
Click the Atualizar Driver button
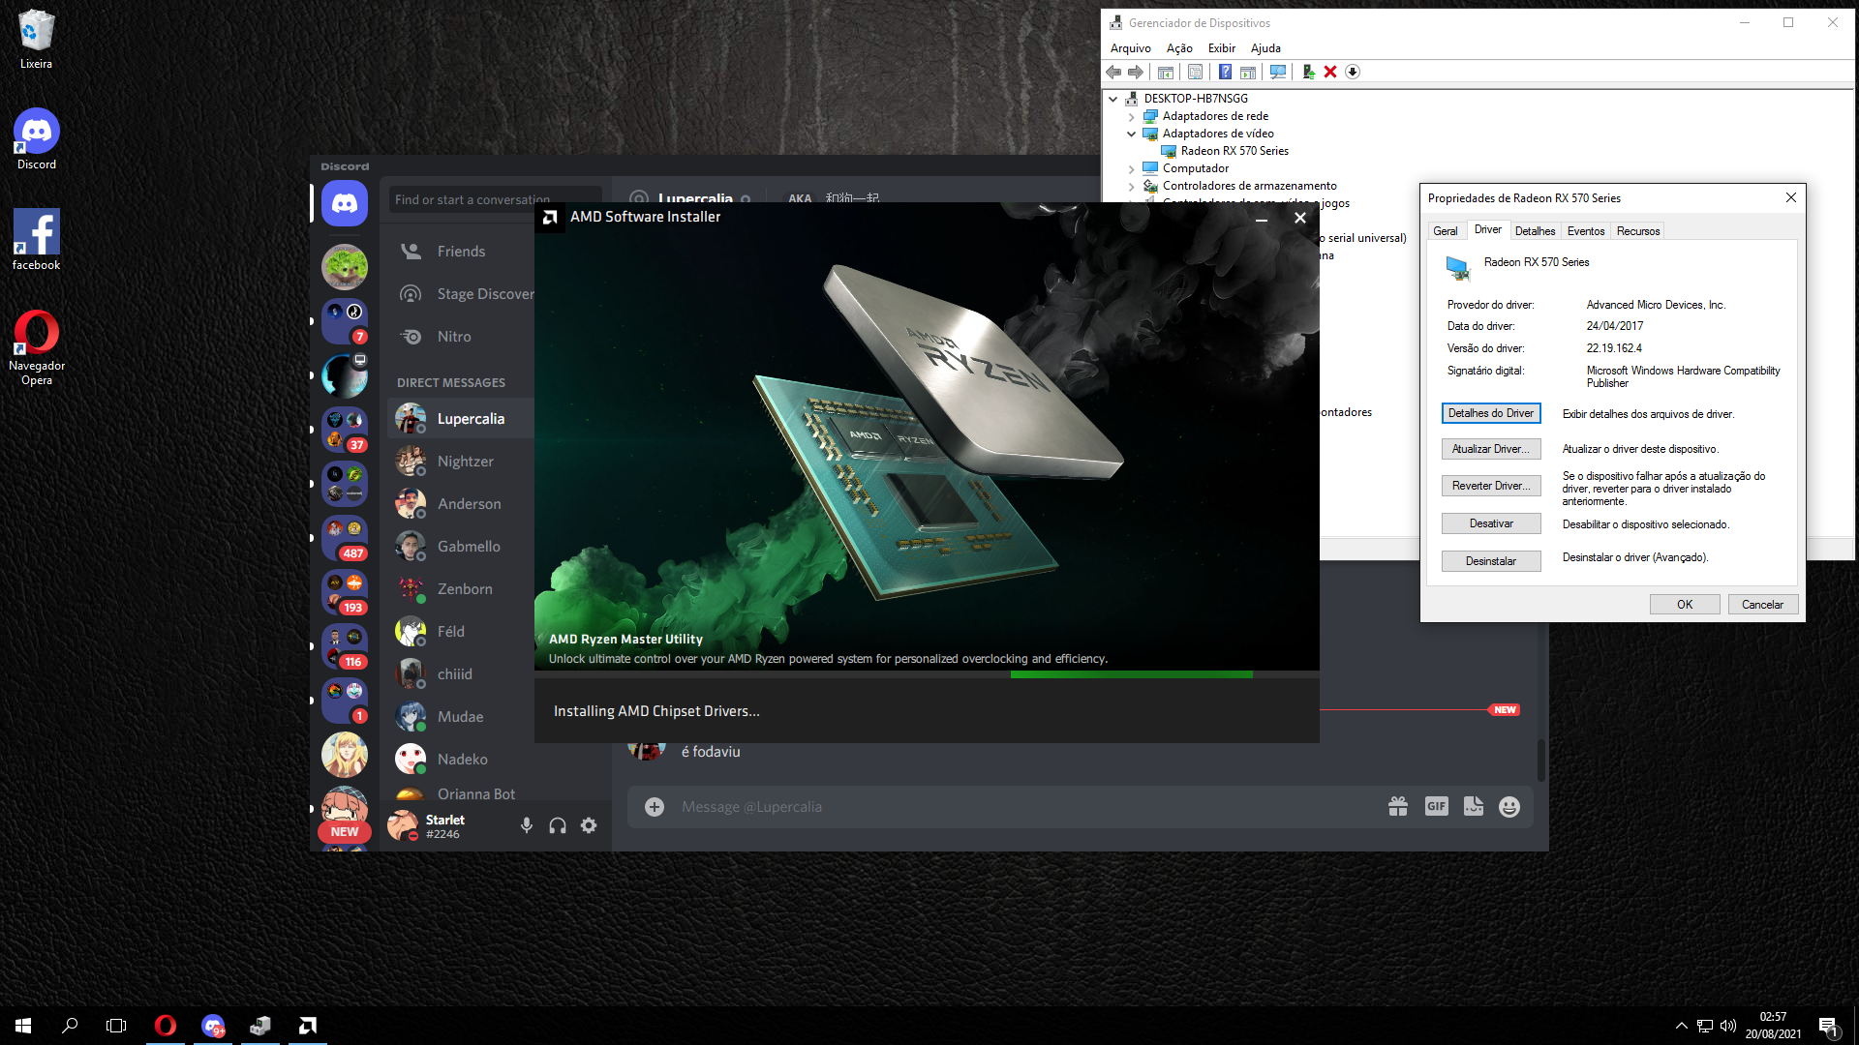[x=1491, y=449]
